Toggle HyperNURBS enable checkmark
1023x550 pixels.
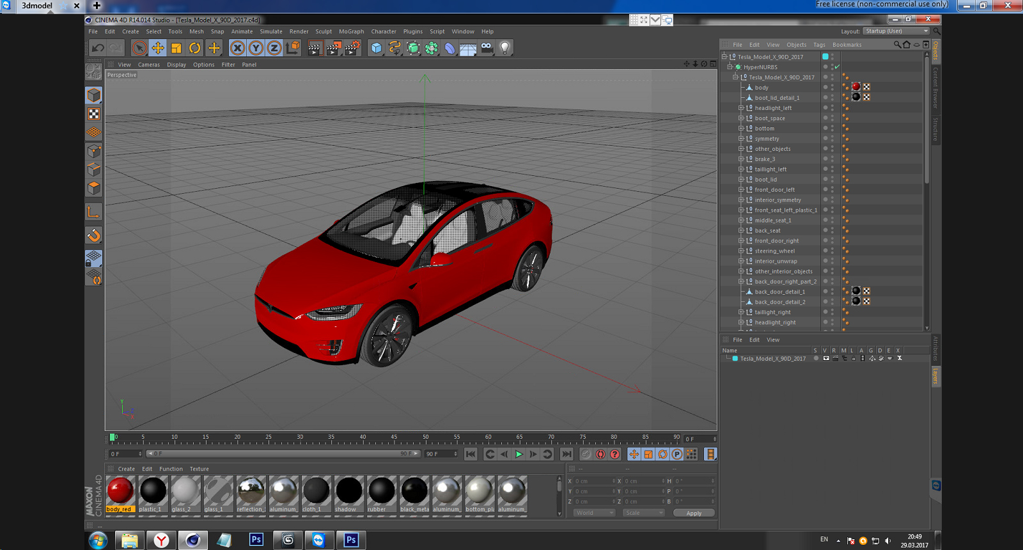[837, 67]
